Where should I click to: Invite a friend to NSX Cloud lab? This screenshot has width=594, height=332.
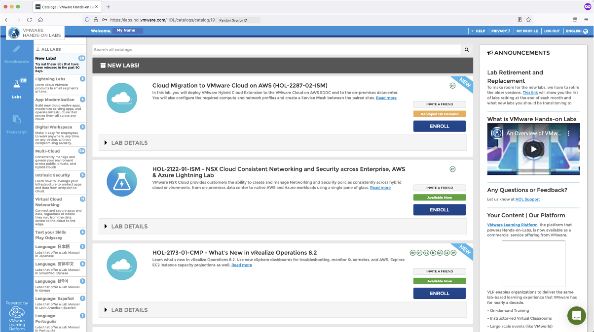440,188
